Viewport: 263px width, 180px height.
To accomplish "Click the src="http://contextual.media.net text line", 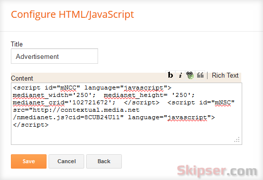I will click(x=76, y=110).
